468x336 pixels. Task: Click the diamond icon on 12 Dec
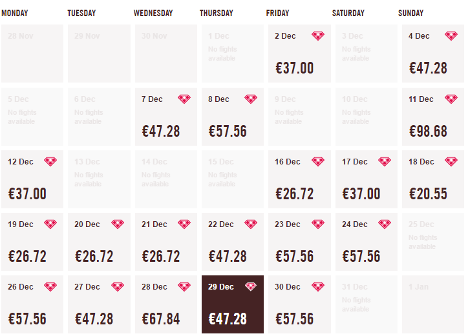50,162
